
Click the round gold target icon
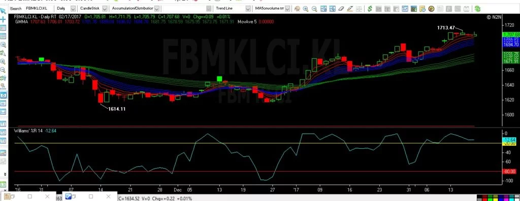click(431, 9)
